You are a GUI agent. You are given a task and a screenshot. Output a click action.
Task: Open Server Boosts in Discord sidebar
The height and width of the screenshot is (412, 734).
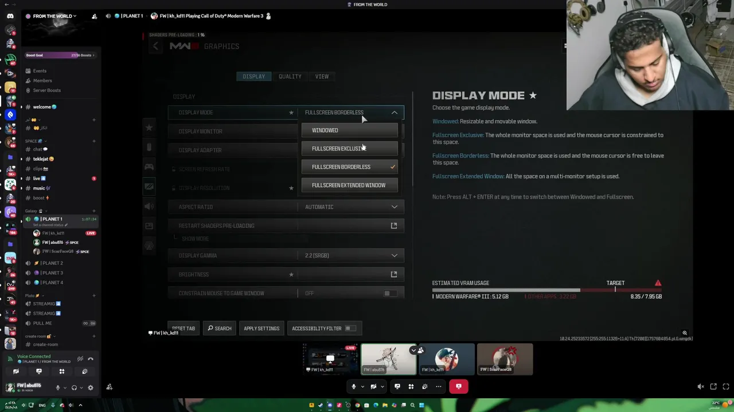click(47, 90)
